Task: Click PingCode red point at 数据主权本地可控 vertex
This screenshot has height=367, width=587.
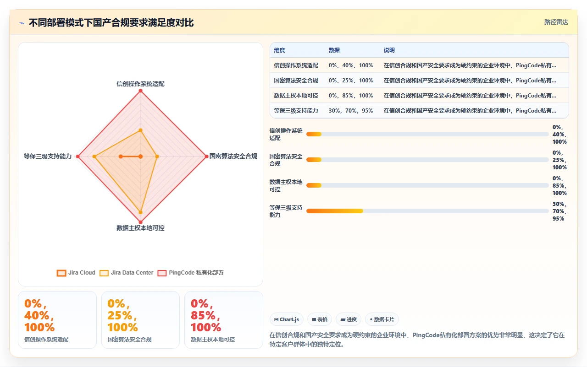Action: click(140, 222)
